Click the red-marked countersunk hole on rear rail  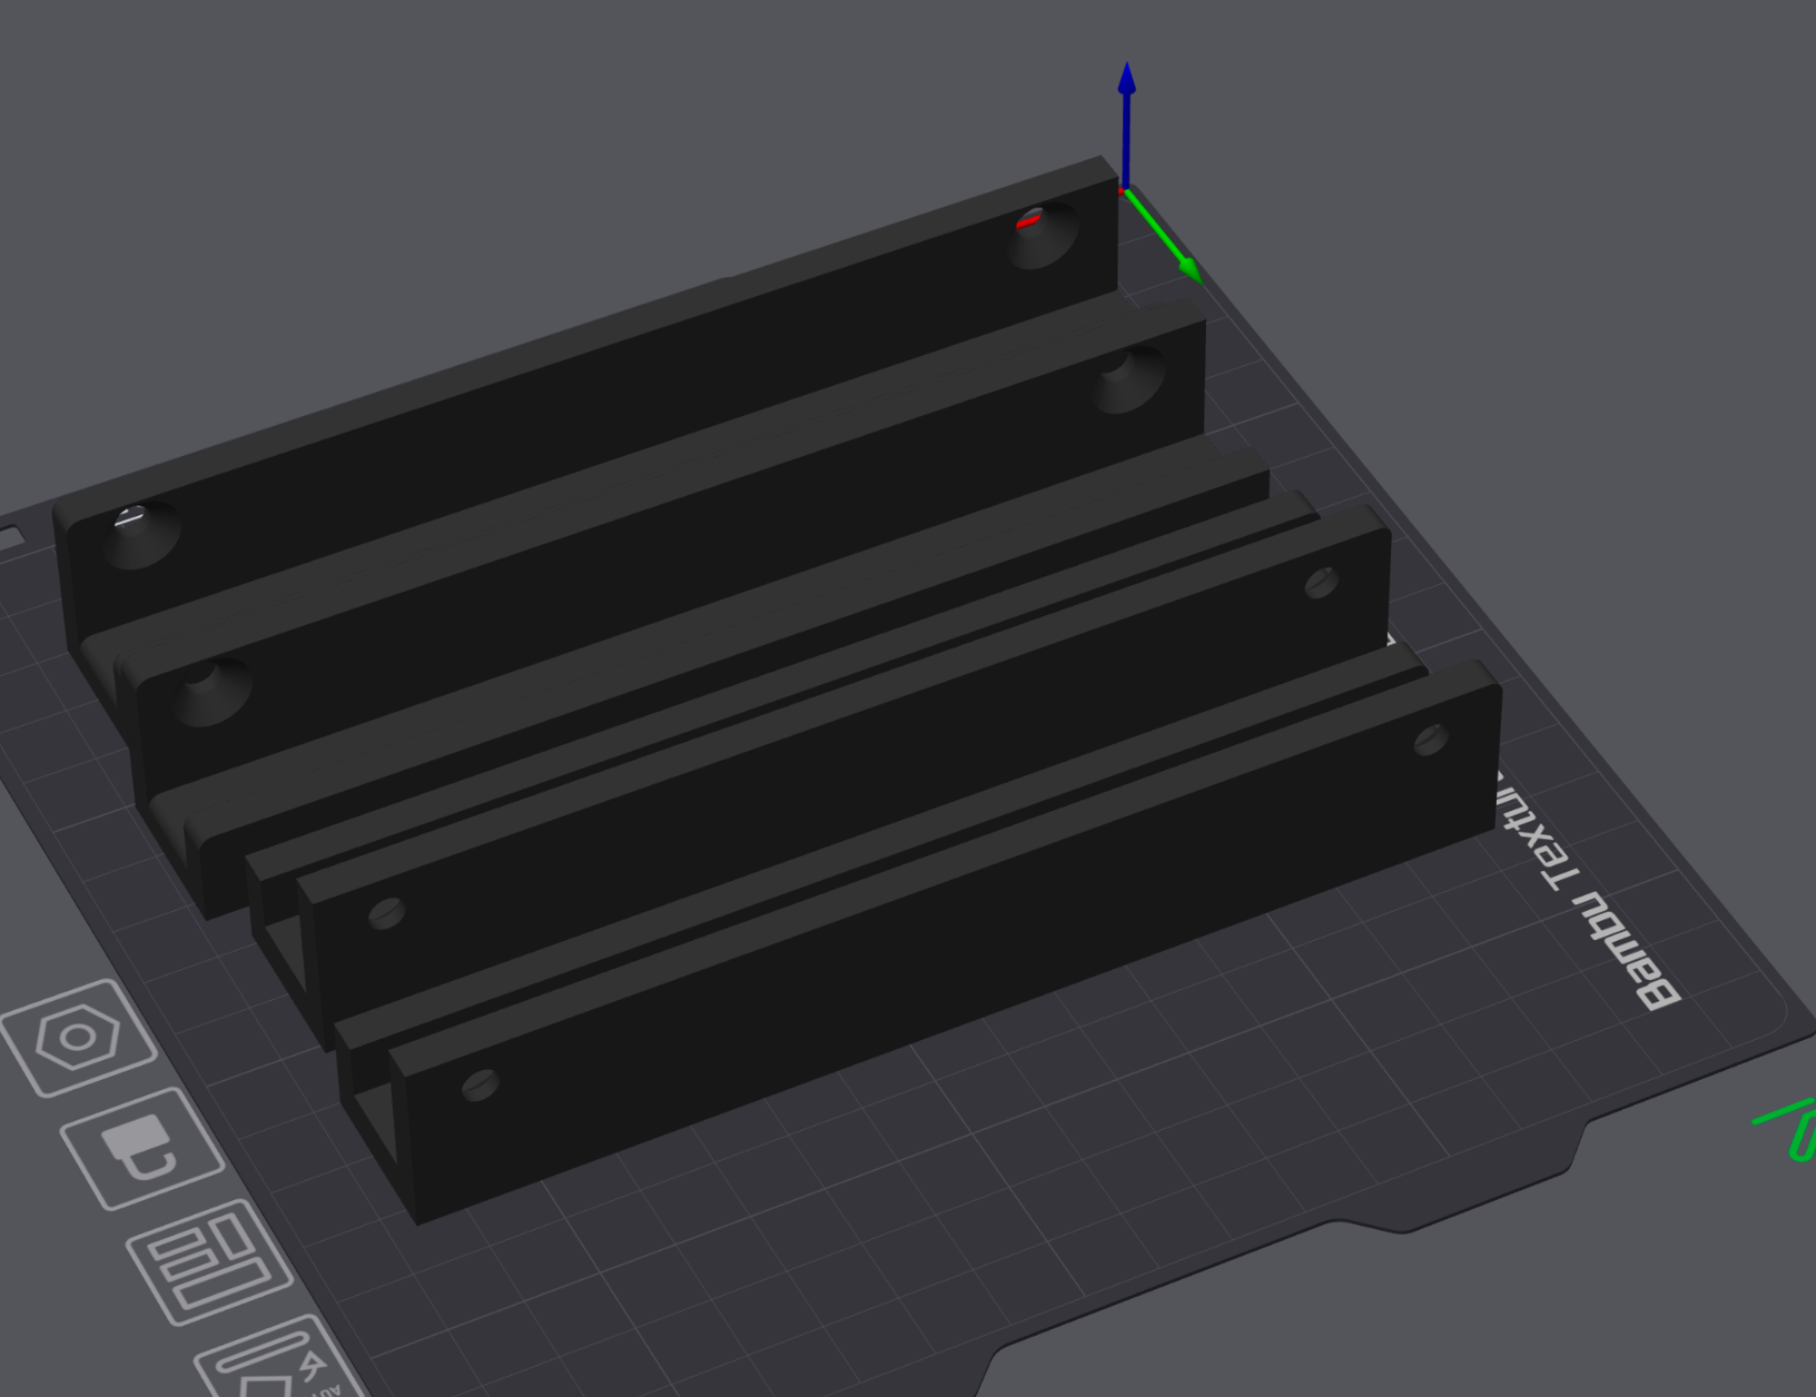click(x=1043, y=236)
